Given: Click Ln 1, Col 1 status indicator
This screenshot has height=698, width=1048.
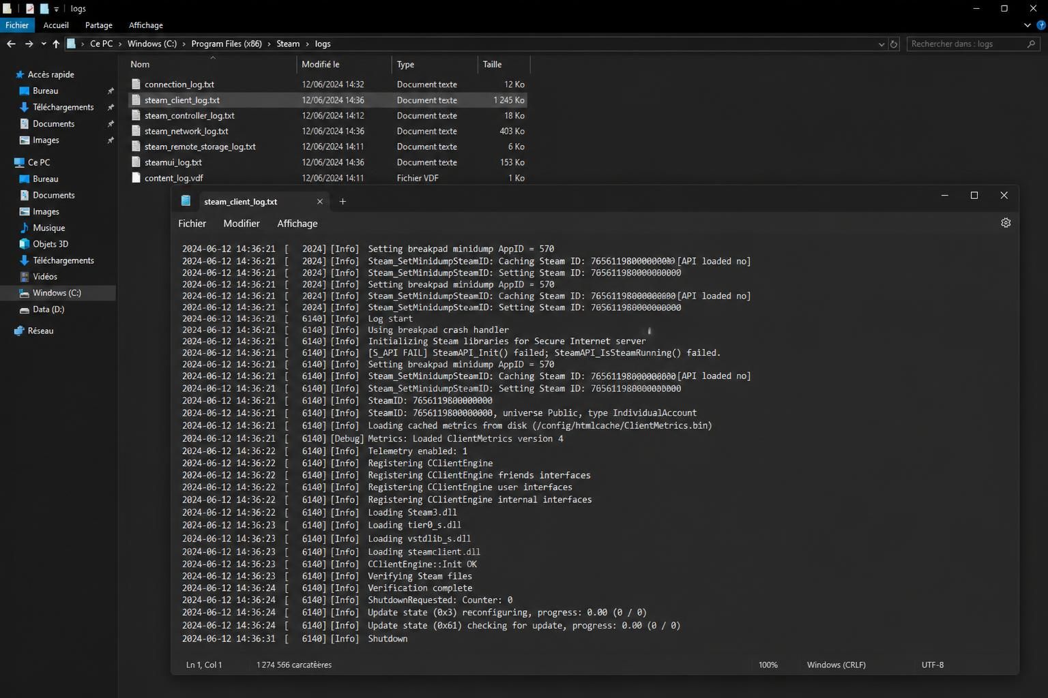Looking at the screenshot, I should (x=204, y=665).
